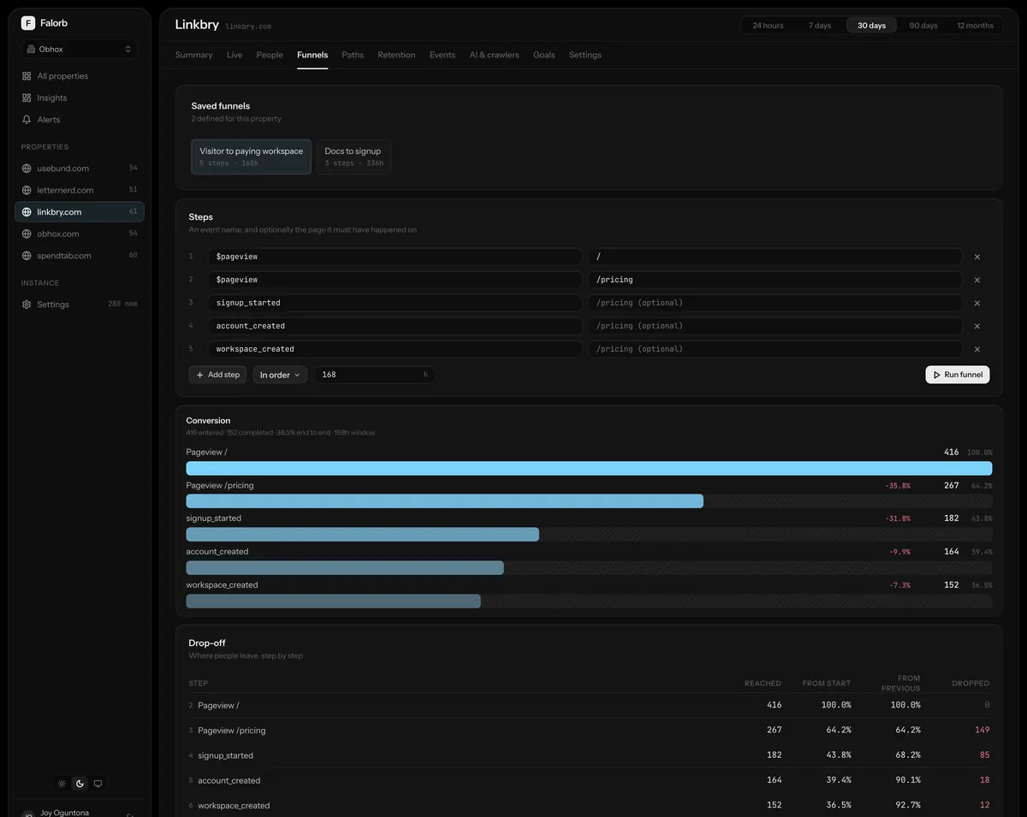The image size is (1027, 817).
Task: Open Insights using its sidebar icon
Action: tap(27, 98)
